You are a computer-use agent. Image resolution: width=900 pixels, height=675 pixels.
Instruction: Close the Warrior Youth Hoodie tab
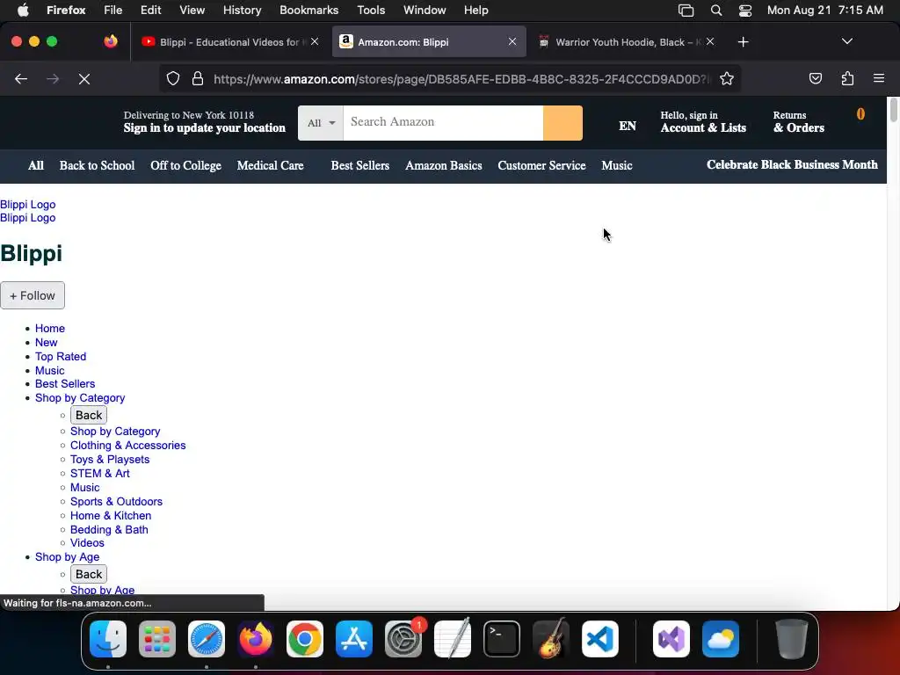coord(710,41)
